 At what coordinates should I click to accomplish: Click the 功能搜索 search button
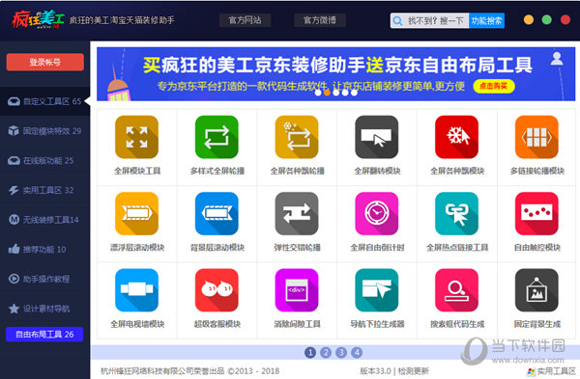[486, 20]
